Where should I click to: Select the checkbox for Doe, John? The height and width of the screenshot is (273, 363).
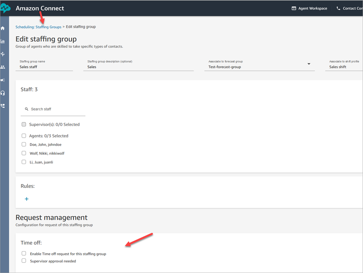(24, 144)
